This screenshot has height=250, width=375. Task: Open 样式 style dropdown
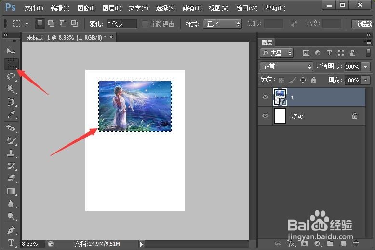pyautogui.click(x=222, y=24)
